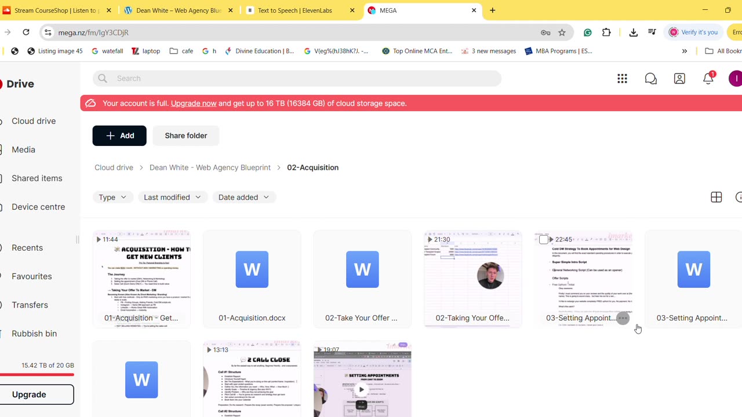Click the storage usage bar in sidebar
The width and height of the screenshot is (742, 417).
pos(37,375)
